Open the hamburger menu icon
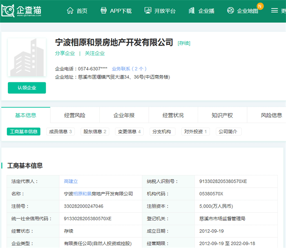This screenshot has height=248, width=286. [275, 11]
